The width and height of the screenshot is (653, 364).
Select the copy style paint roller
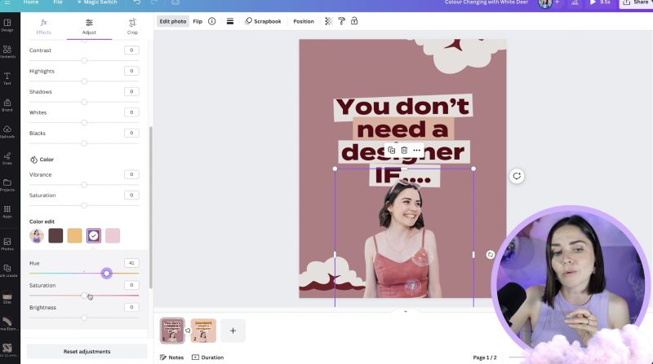341,21
